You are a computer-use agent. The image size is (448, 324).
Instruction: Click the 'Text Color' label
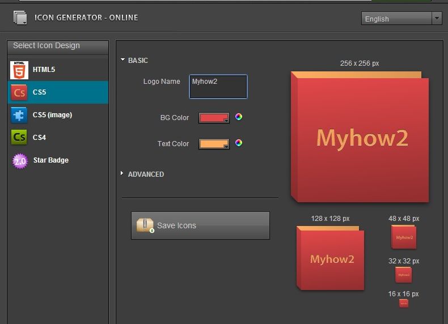173,143
